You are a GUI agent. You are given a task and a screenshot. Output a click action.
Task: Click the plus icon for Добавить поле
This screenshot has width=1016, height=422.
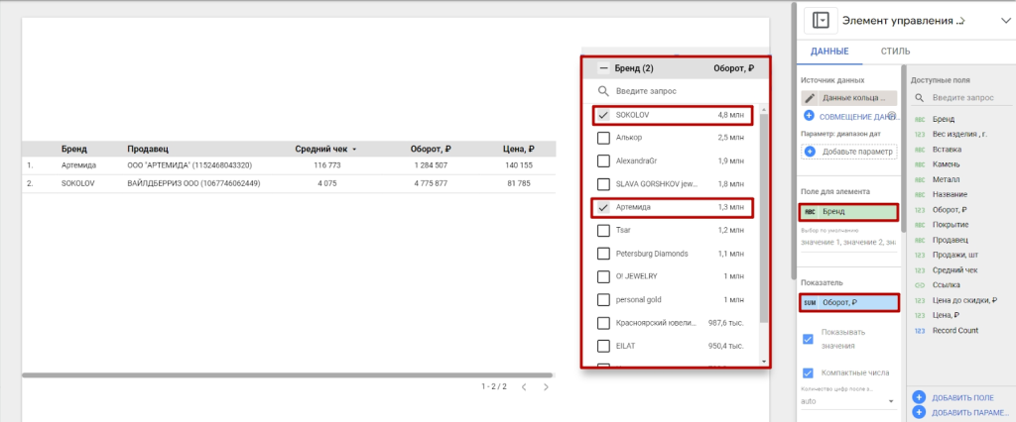[x=919, y=396]
